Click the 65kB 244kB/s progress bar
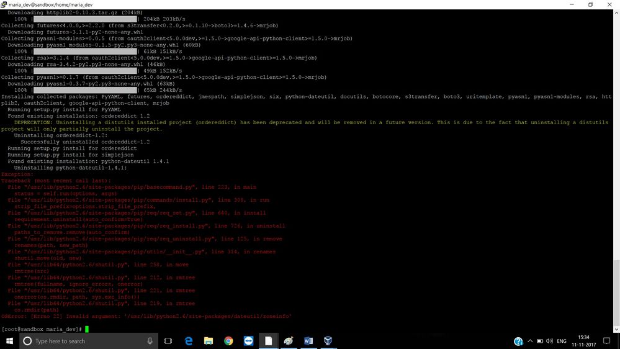The width and height of the screenshot is (620, 349). click(85, 90)
